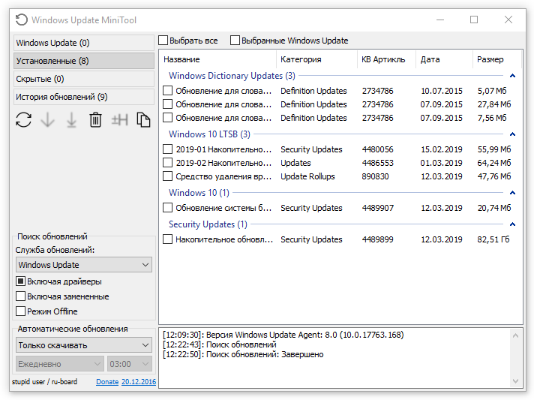Click the install updates arrow icon

click(x=71, y=120)
